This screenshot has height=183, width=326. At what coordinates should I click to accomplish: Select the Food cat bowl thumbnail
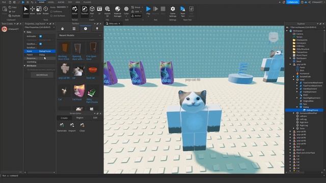[x=93, y=70]
